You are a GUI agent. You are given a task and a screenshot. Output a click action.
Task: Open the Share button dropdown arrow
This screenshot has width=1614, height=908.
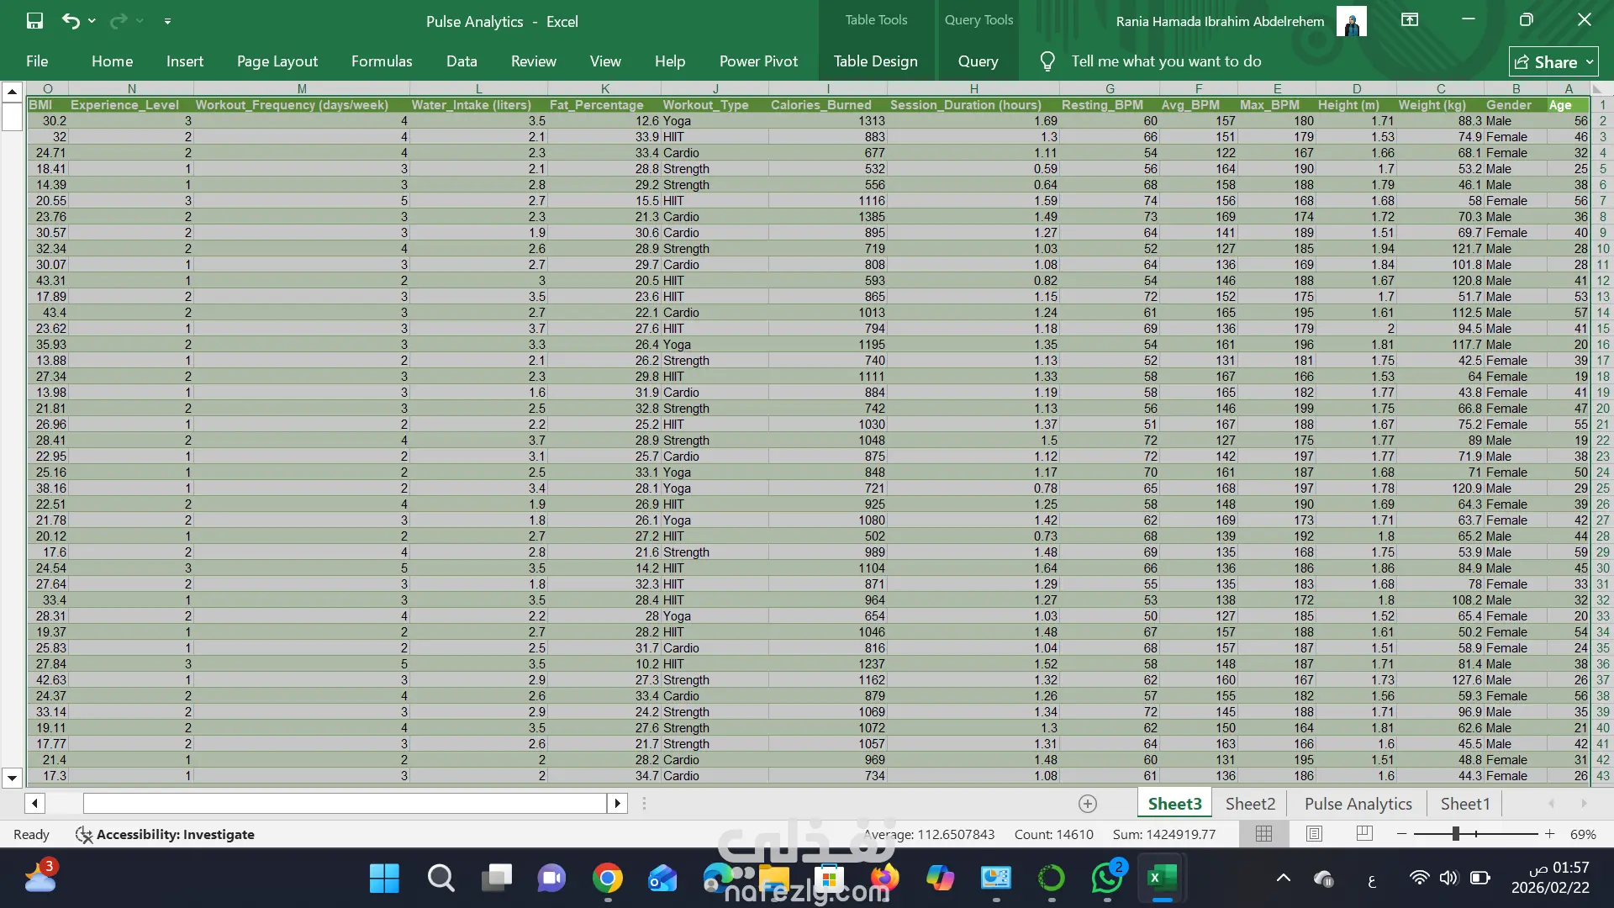click(x=1590, y=61)
